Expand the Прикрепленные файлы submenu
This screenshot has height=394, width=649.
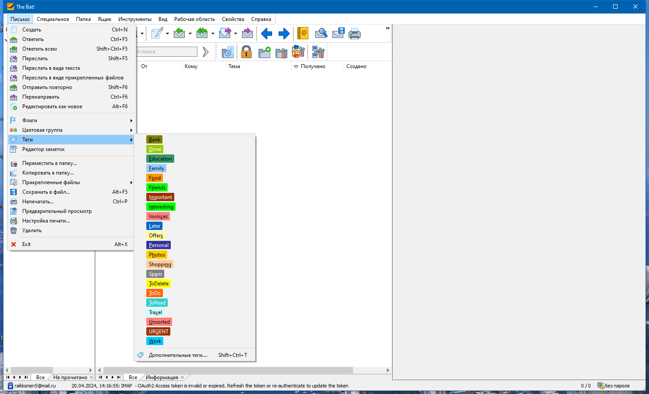[71, 182]
